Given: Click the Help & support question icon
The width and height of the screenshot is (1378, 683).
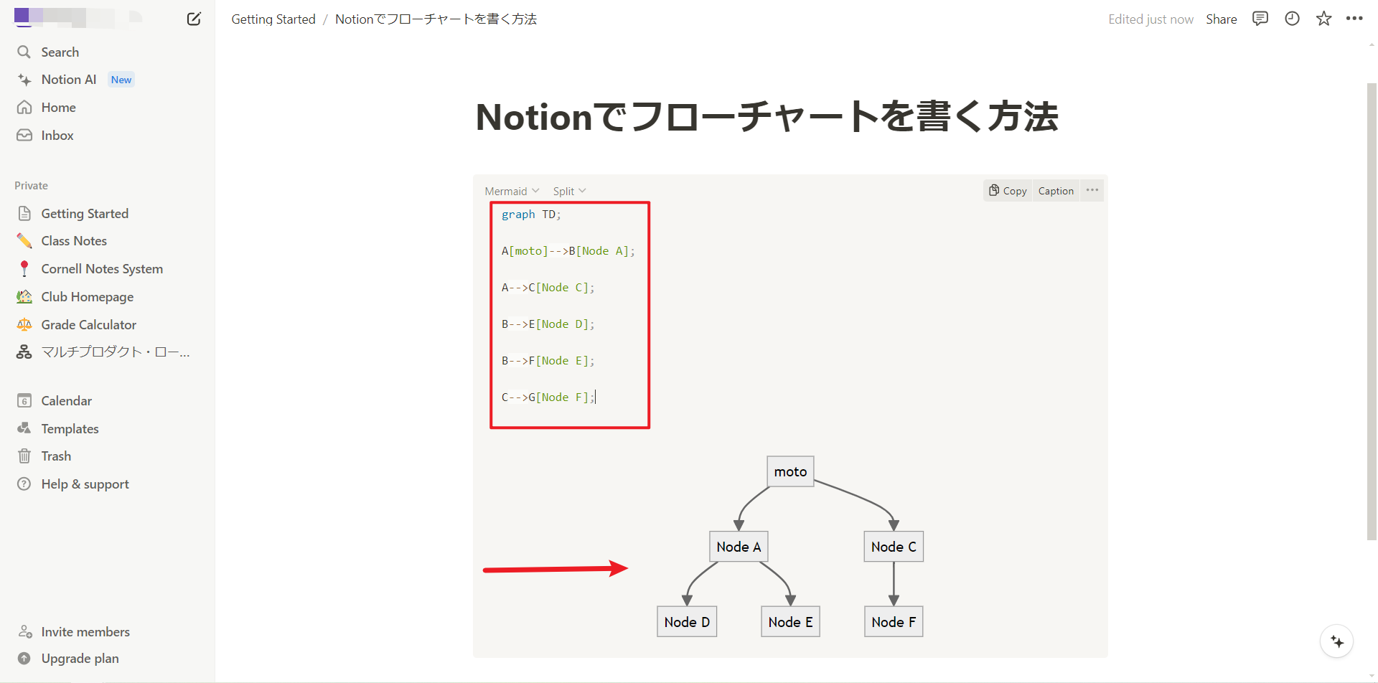Looking at the screenshot, I should [24, 484].
